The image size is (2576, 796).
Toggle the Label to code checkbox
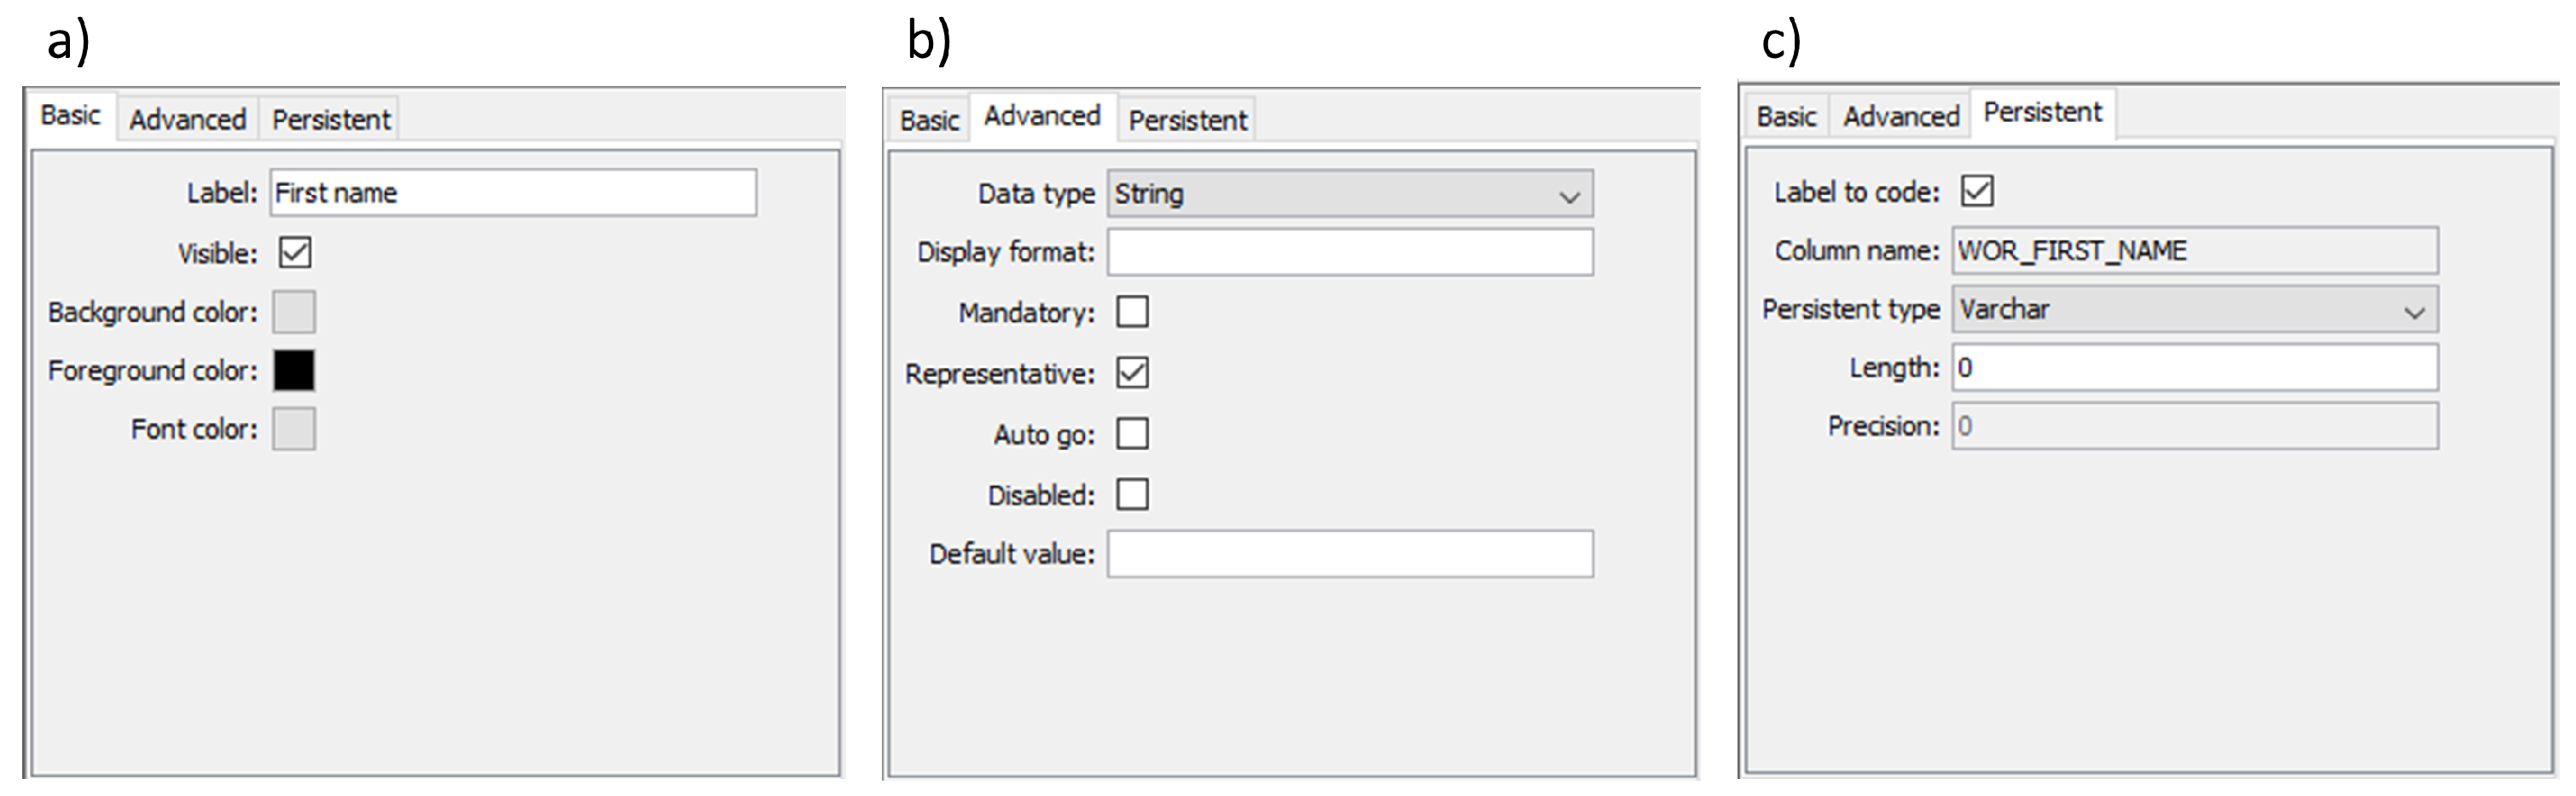[1976, 191]
